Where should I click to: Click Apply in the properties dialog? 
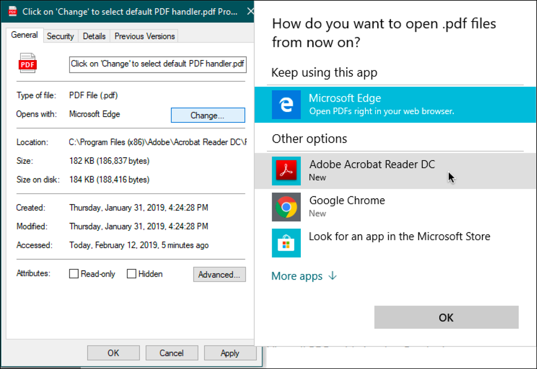[230, 353]
